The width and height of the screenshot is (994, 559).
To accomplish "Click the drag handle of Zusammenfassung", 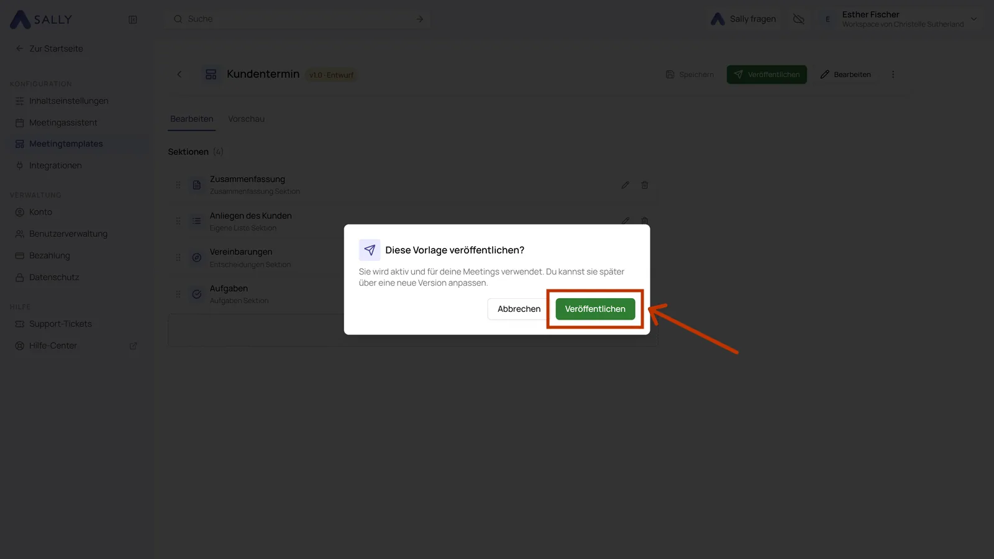I will pos(178,185).
